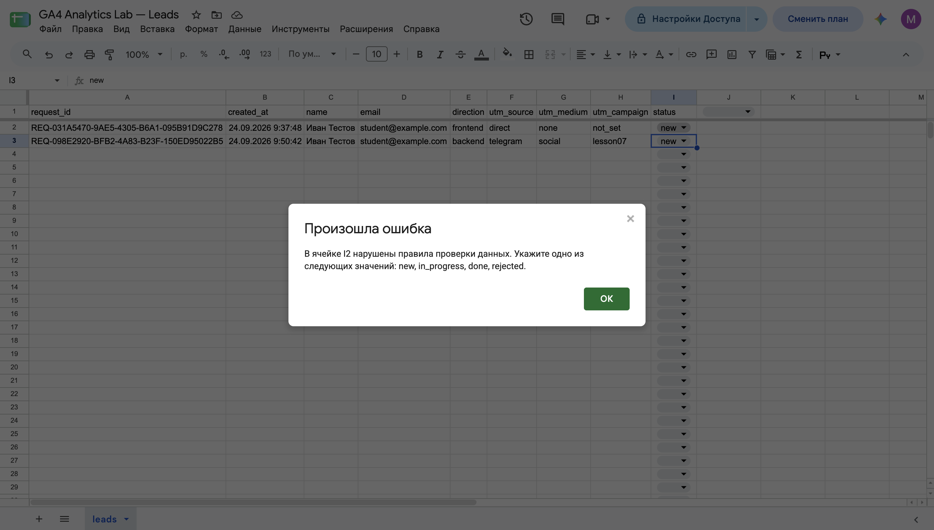Star the document title
The width and height of the screenshot is (934, 530).
tap(196, 15)
